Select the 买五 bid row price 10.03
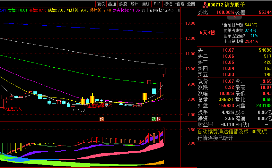Image resolution: width=272 pixels, height=168 pixels. (228, 74)
